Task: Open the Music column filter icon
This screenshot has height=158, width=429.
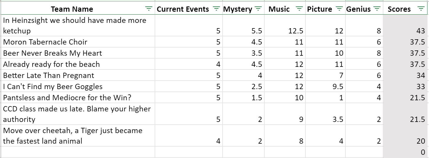Action: click(299, 9)
